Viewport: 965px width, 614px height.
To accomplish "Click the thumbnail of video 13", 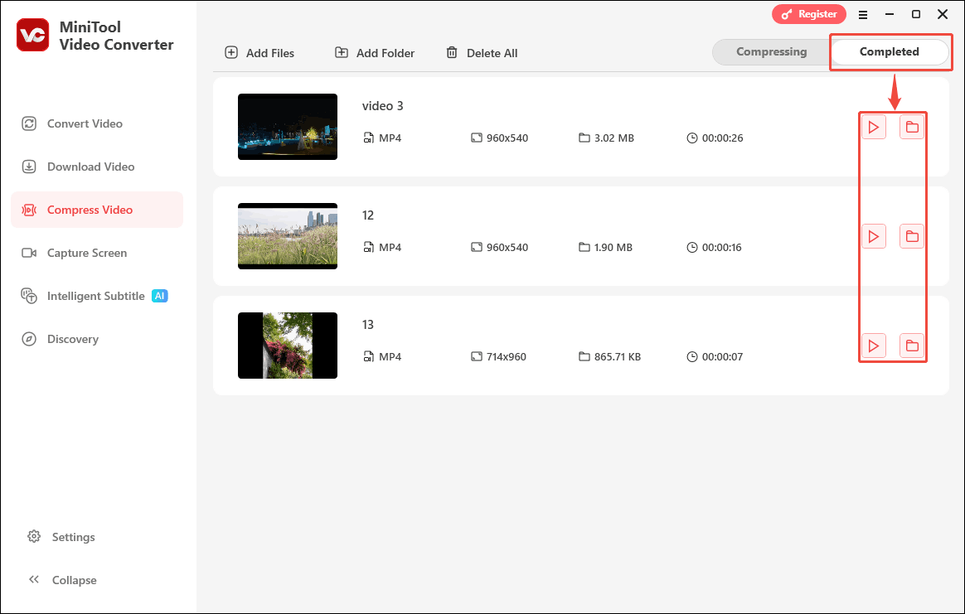I will pyautogui.click(x=288, y=346).
